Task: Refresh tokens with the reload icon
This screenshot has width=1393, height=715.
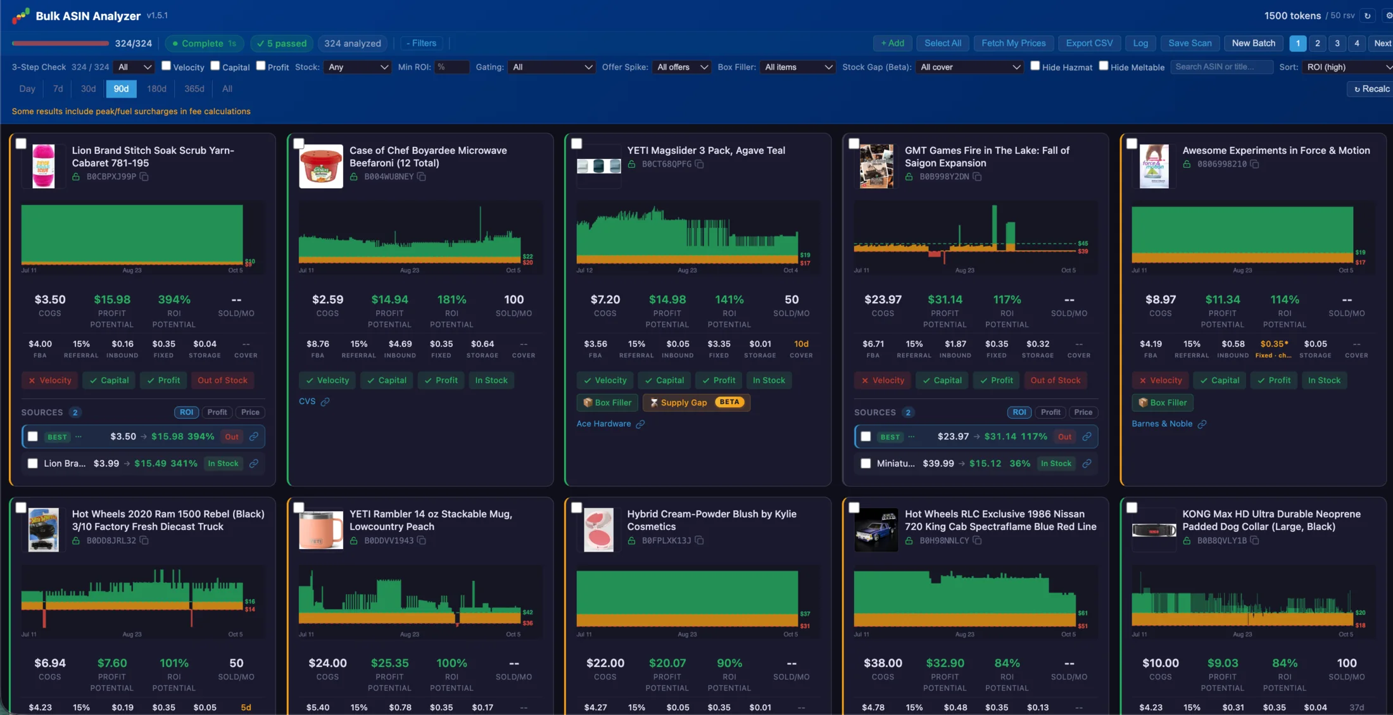Action: pyautogui.click(x=1368, y=16)
